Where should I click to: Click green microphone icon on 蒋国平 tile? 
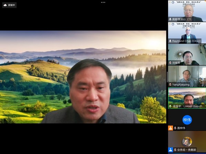tap(170, 106)
